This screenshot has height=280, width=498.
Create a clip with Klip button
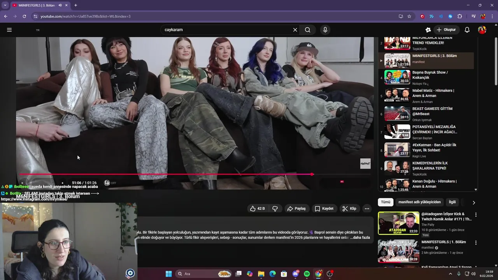point(349,208)
